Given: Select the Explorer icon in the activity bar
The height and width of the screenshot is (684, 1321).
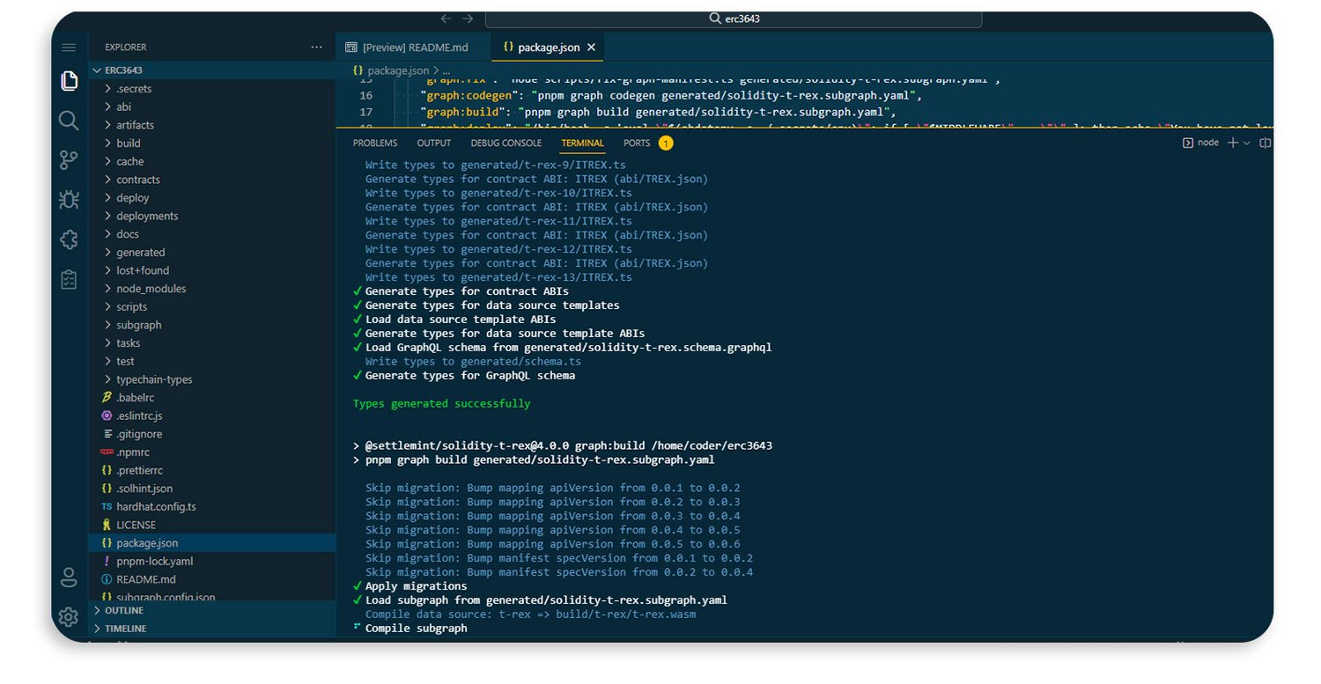Looking at the screenshot, I should pyautogui.click(x=68, y=82).
